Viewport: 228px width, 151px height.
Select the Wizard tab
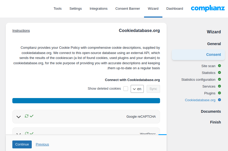pos(153,9)
